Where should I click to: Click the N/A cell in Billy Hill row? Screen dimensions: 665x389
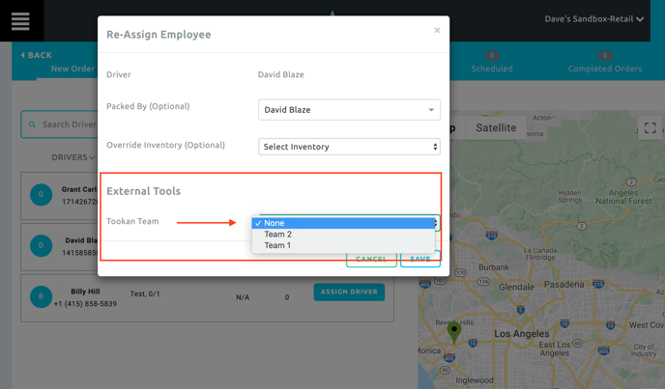point(243,297)
